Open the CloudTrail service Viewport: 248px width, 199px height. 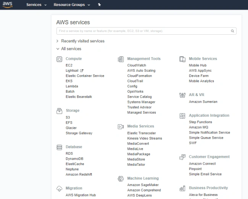[x=135, y=81]
